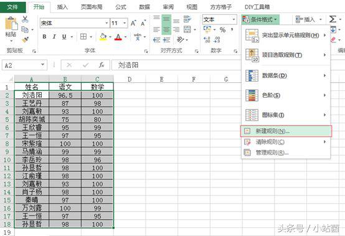Click the Wrap Text icon
The image size is (345, 236).
tap(187, 19)
